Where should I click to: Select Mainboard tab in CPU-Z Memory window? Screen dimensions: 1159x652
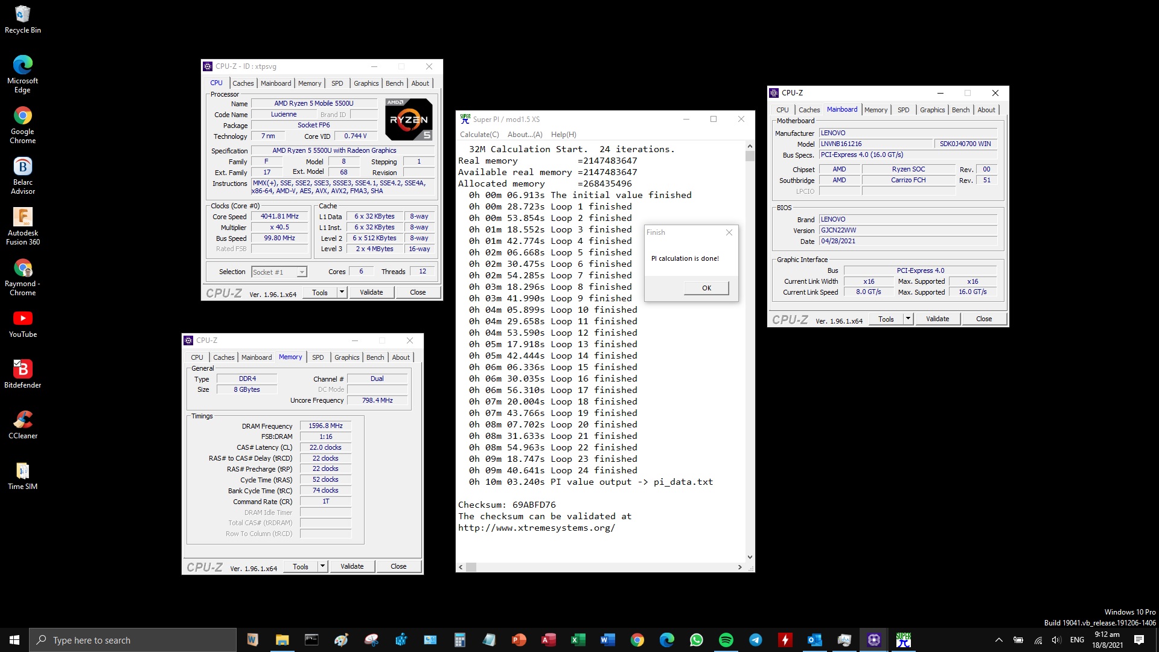[x=257, y=357]
